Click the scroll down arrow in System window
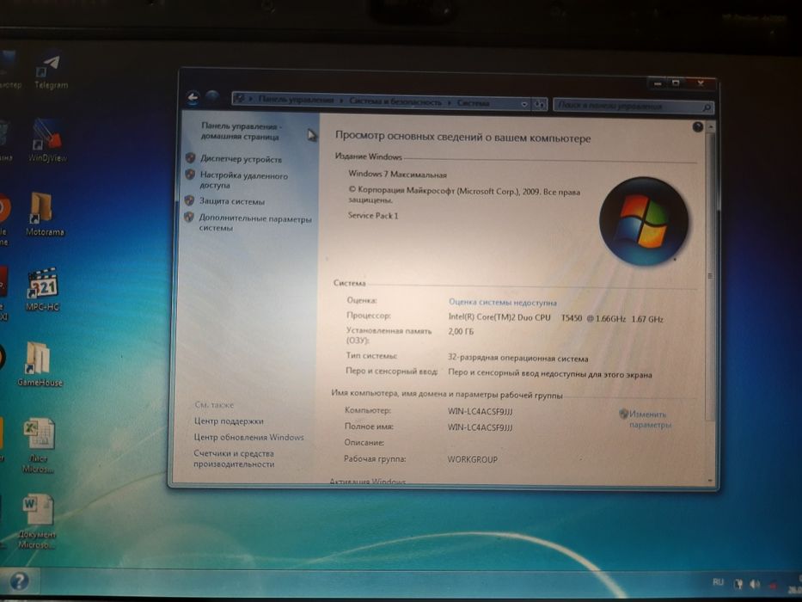 710,481
